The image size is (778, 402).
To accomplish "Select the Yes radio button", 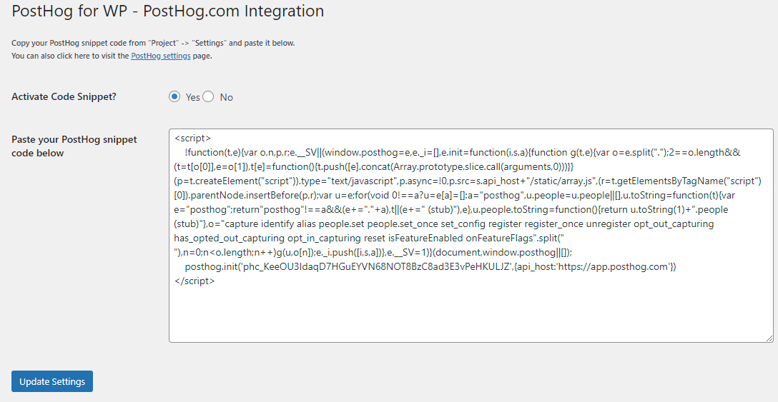I will (x=174, y=97).
